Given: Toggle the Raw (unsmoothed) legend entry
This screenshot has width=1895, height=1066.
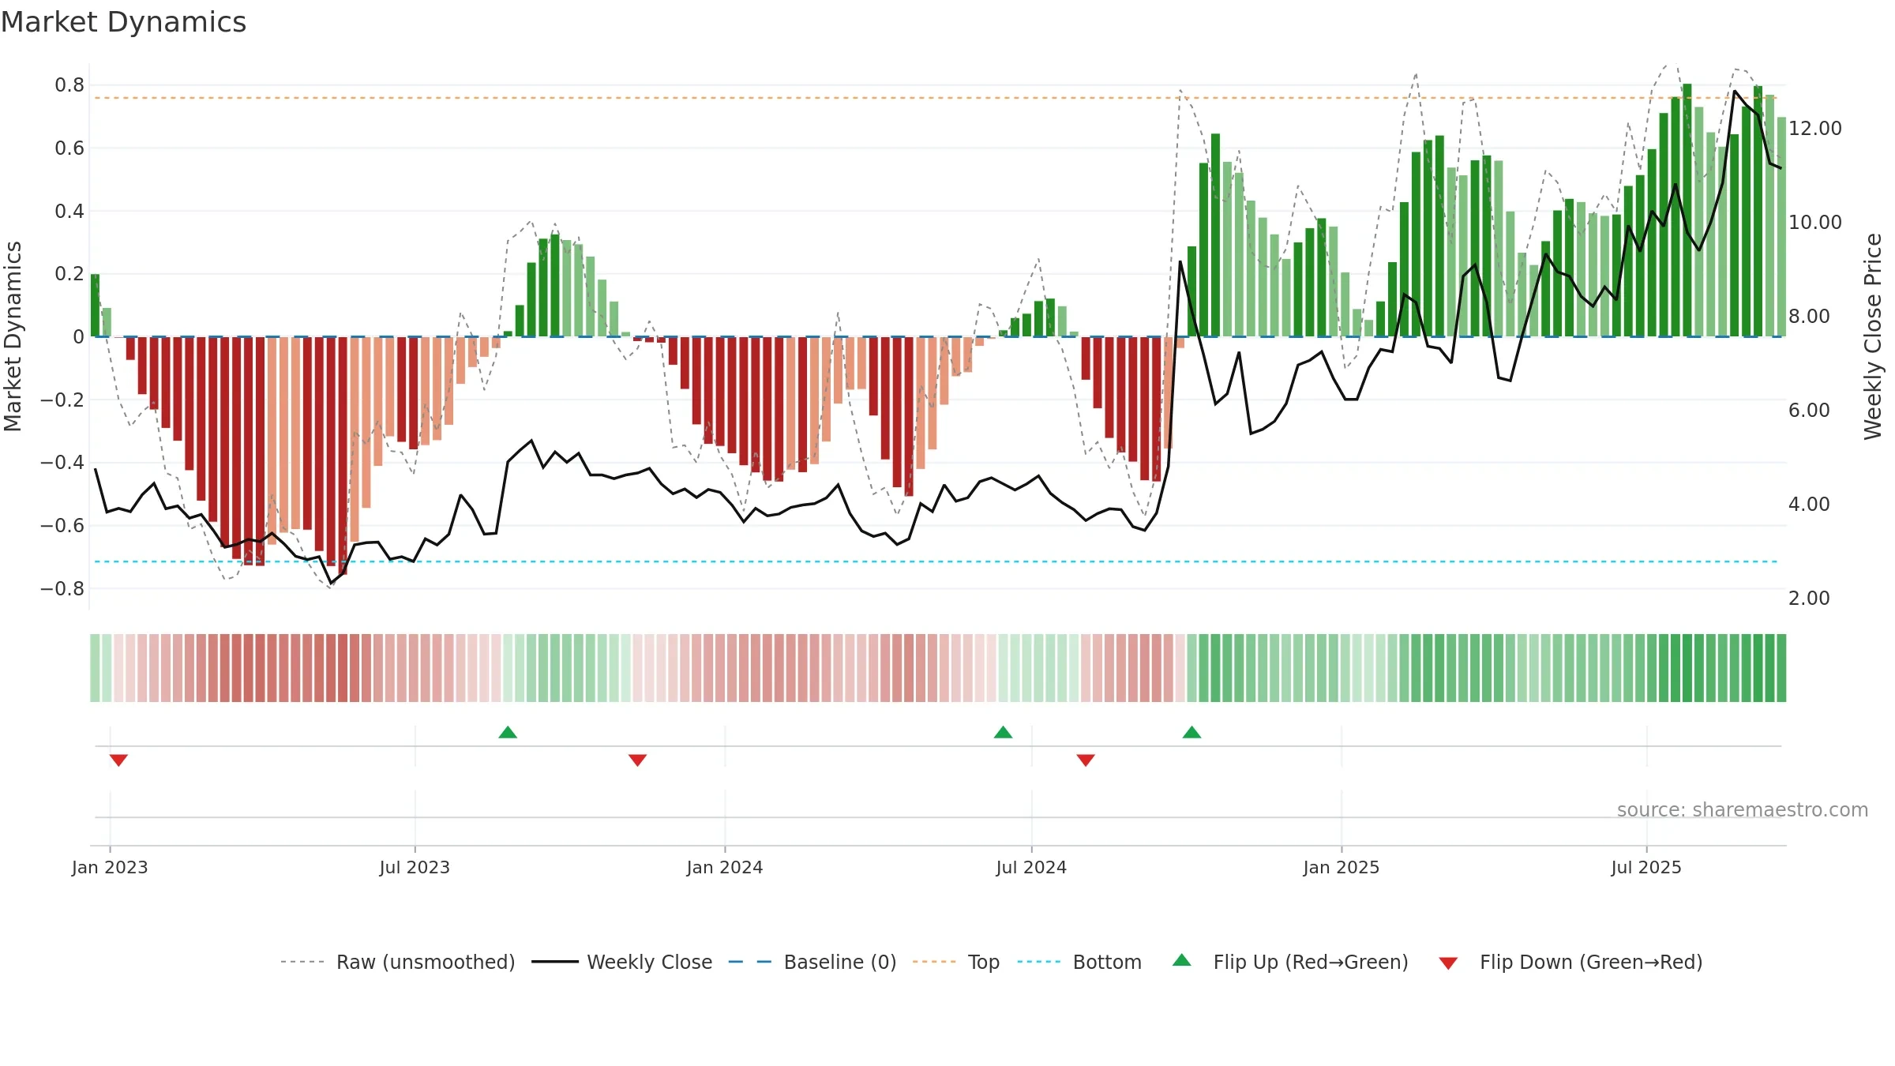Looking at the screenshot, I should click(398, 962).
